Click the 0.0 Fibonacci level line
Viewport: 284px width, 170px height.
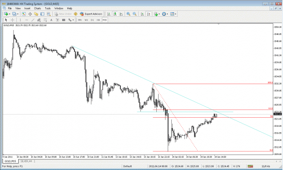[213, 151]
